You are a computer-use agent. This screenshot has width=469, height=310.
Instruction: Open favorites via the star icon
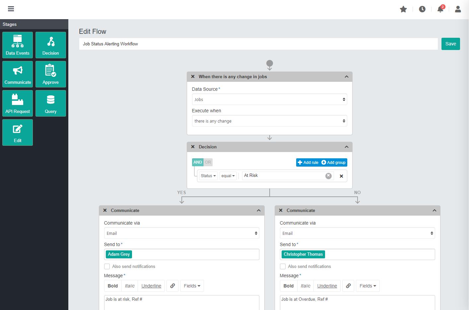point(403,9)
